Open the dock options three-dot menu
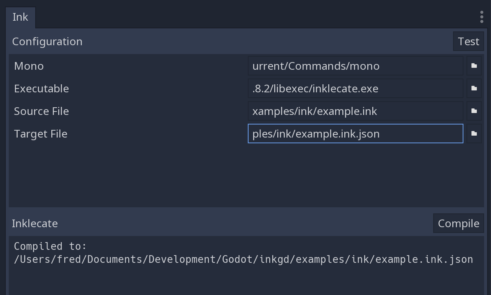This screenshot has height=295, width=491. point(481,17)
